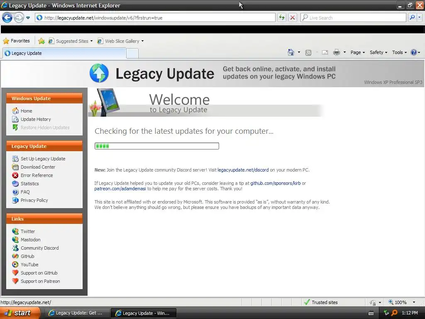Screen dimensions: 425x319
Task: Go to Home in the Windows Update sidebar
Action: [x=26, y=111]
